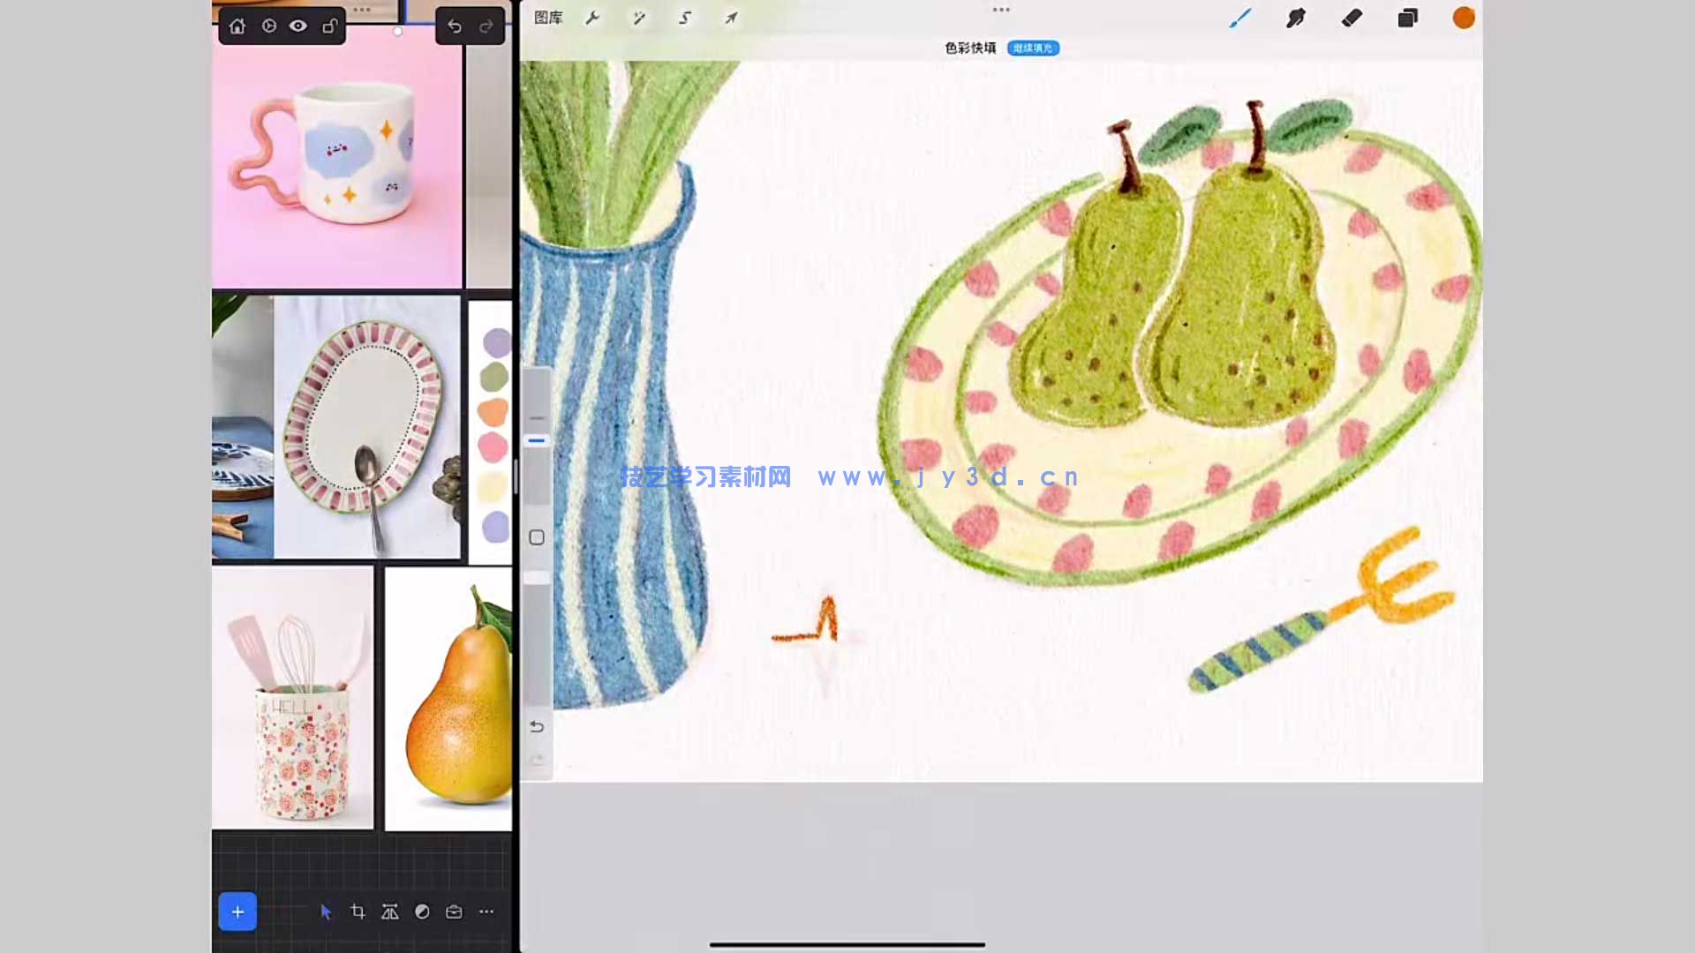Open the Selection tool

684,18
